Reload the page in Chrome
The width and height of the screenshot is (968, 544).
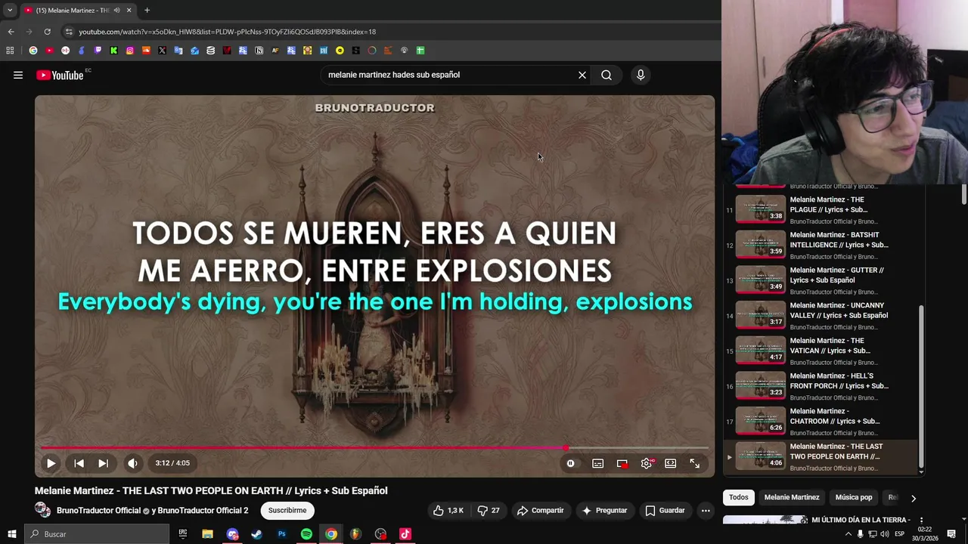click(47, 32)
